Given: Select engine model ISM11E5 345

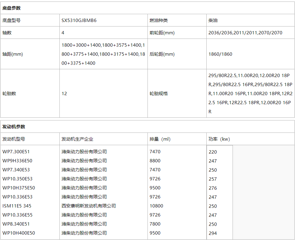Looking at the screenshot, I should click(17, 206).
